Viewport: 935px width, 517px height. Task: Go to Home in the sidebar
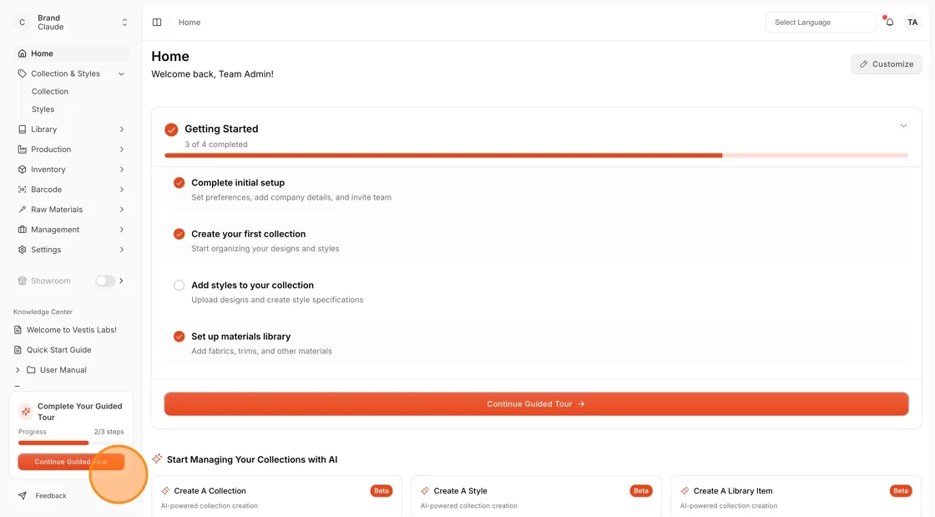point(71,53)
